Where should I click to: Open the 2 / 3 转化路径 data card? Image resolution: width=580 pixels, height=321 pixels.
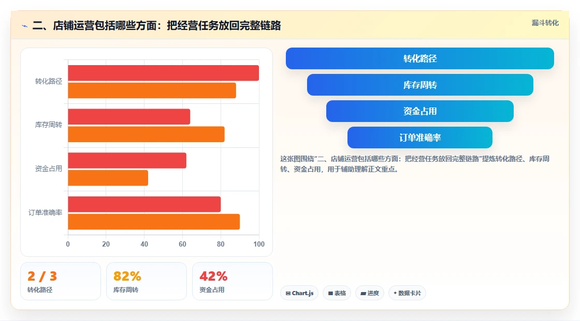(x=61, y=281)
